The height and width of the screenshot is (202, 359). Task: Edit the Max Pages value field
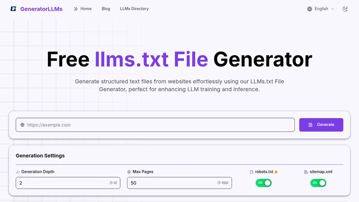[x=179, y=183]
